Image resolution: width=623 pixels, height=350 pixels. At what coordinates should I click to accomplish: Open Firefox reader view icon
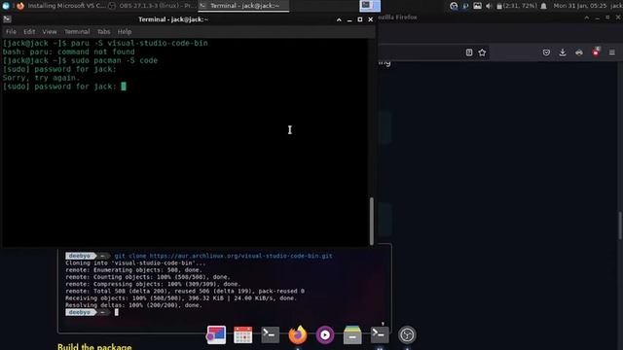(x=469, y=52)
